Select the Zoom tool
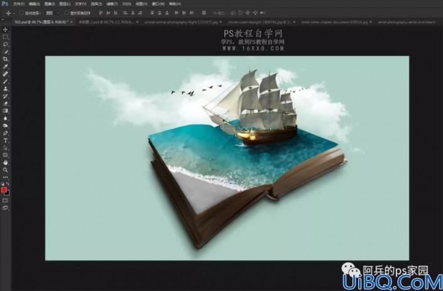 [x=5, y=170]
